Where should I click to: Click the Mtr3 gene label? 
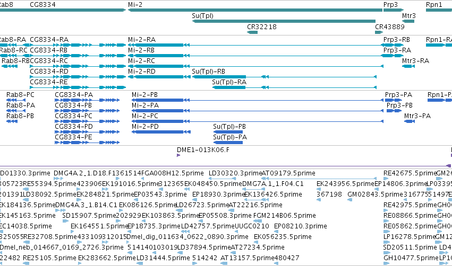coord(409,16)
